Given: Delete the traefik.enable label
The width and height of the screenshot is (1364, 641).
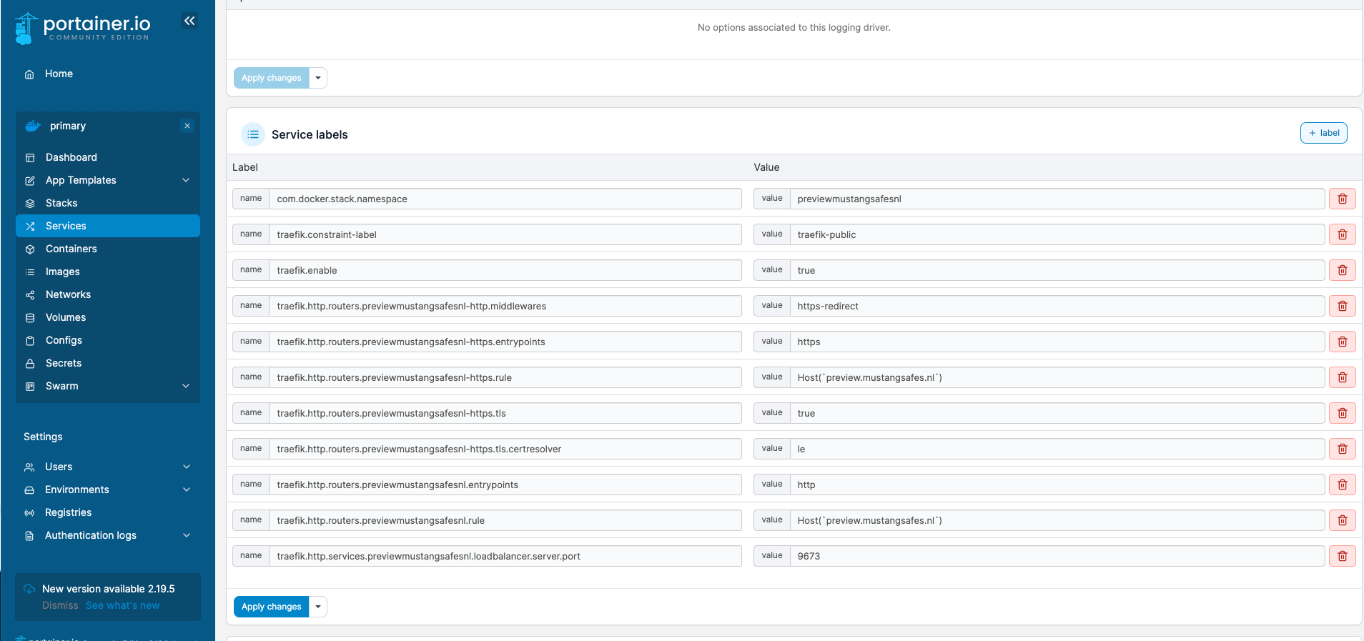Looking at the screenshot, I should pyautogui.click(x=1342, y=270).
